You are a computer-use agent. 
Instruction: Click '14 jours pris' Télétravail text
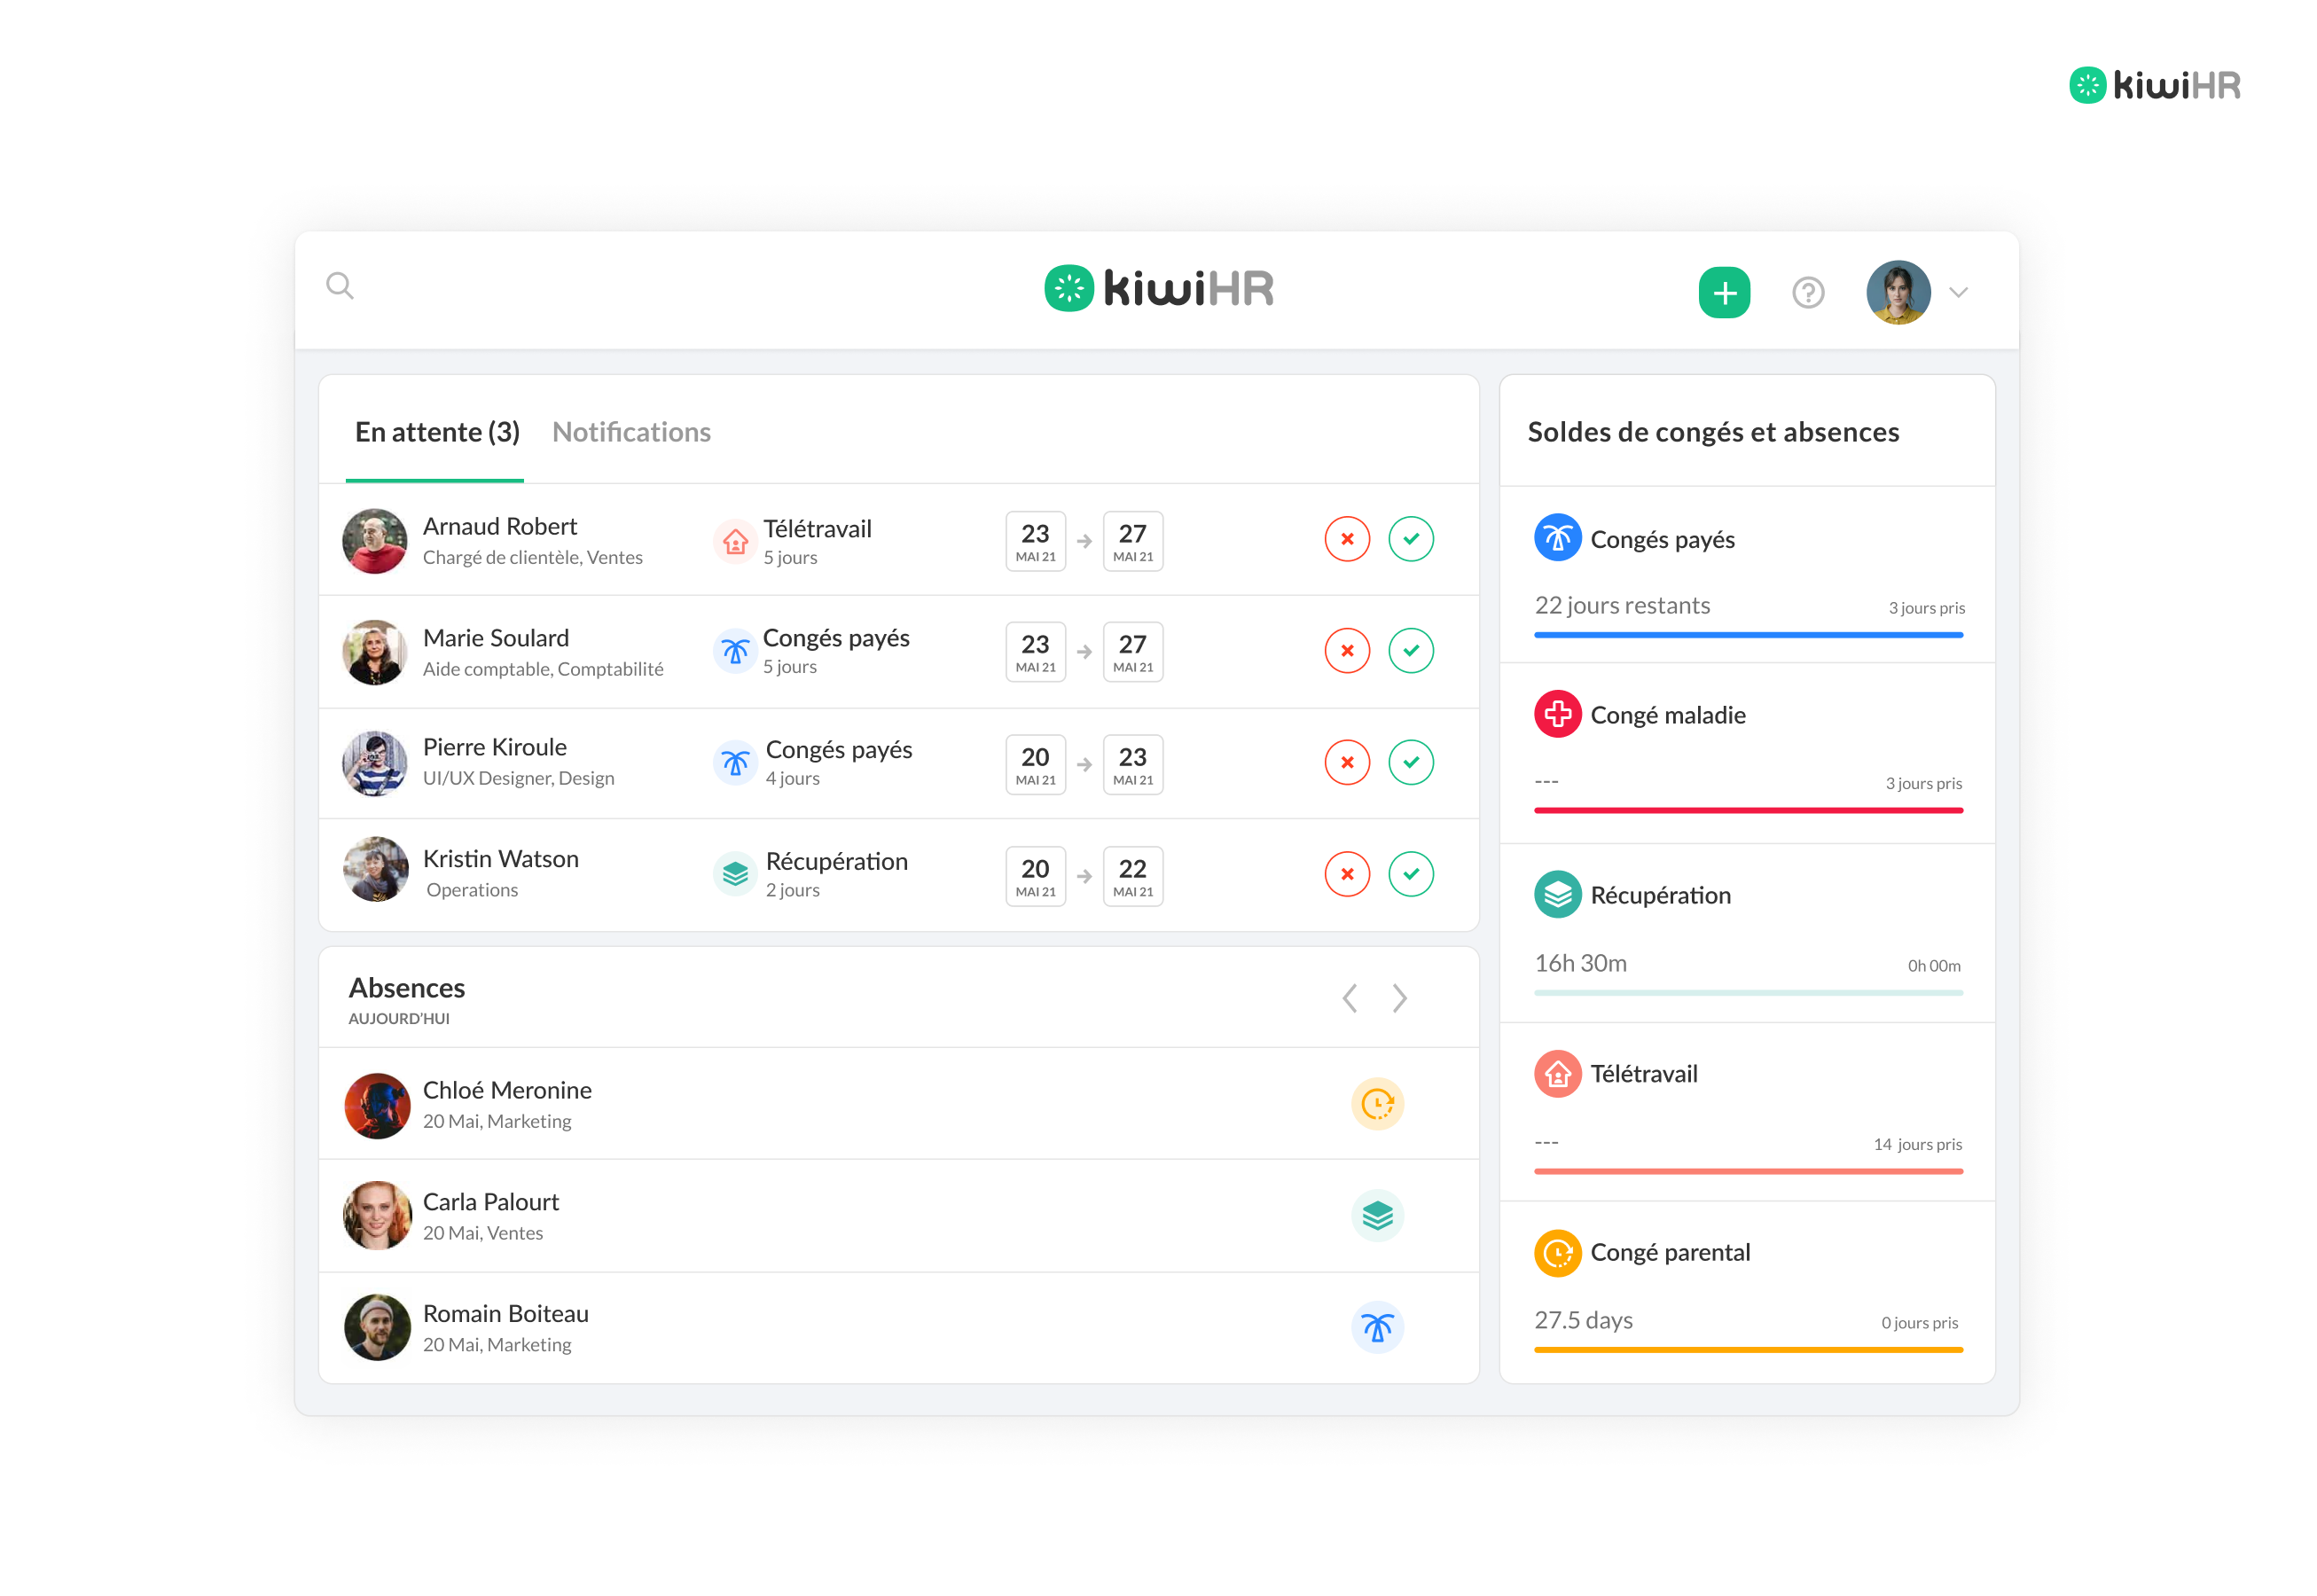coord(1917,1144)
